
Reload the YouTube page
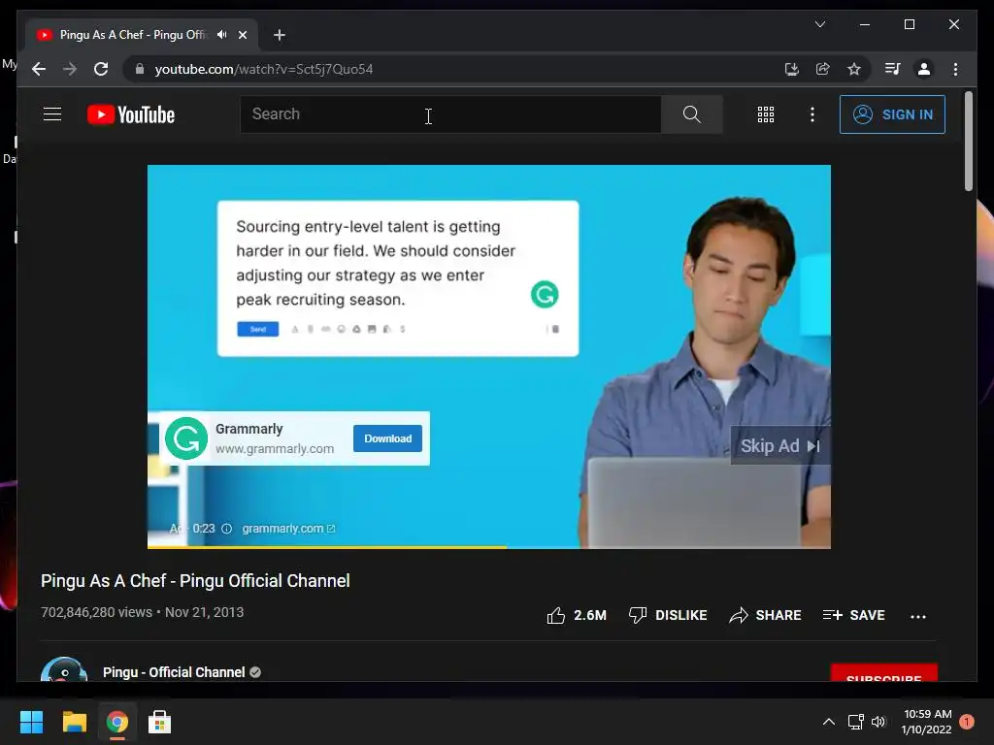point(101,69)
